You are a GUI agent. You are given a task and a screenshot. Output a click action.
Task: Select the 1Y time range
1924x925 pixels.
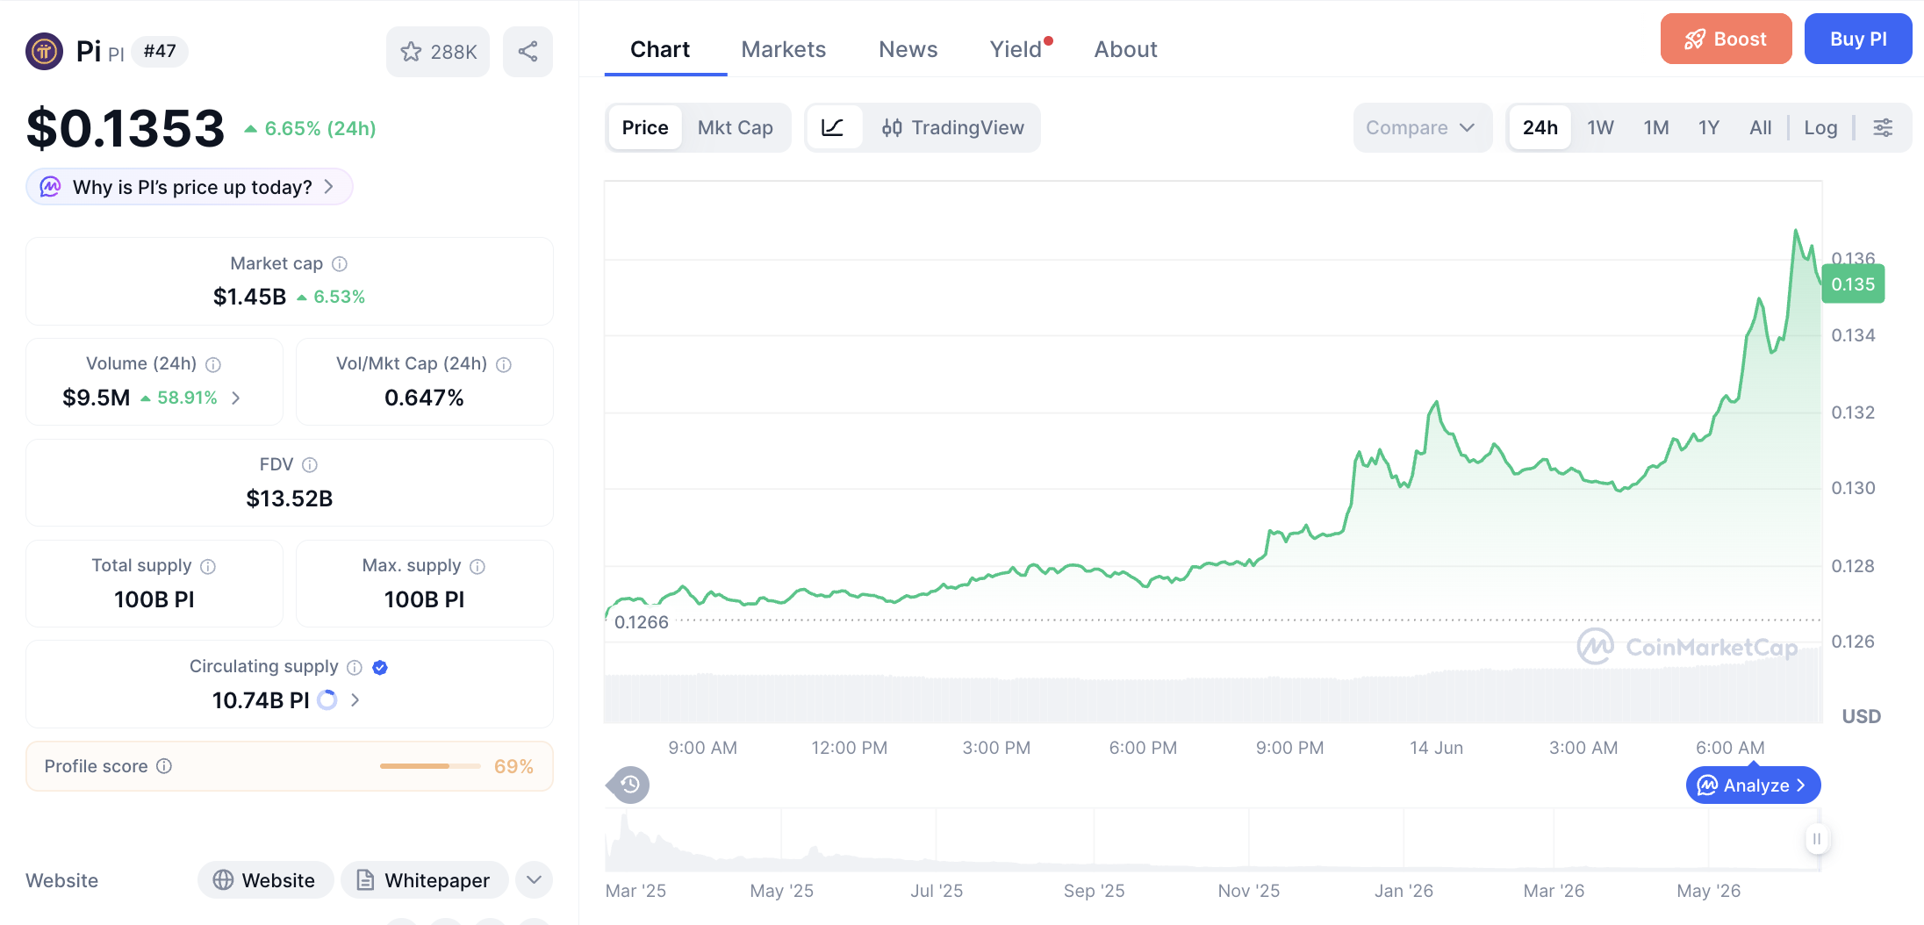1708,128
